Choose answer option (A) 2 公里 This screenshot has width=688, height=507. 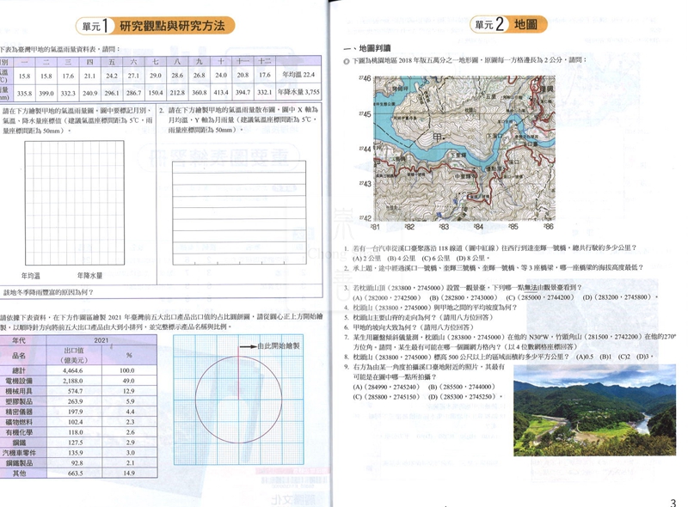pyautogui.click(x=366, y=258)
